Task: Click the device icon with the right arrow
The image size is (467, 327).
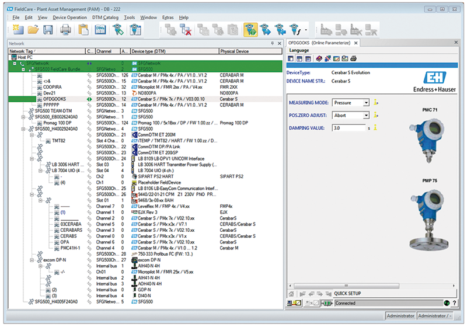Action: 265,29
